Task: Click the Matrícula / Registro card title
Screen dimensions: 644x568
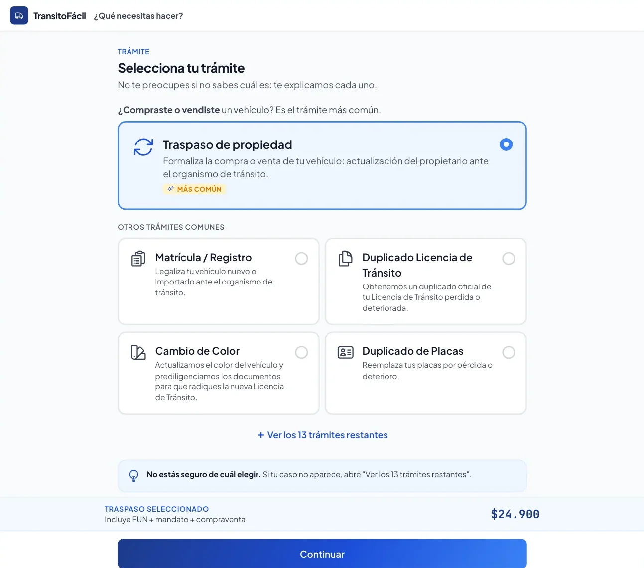Action: point(203,258)
